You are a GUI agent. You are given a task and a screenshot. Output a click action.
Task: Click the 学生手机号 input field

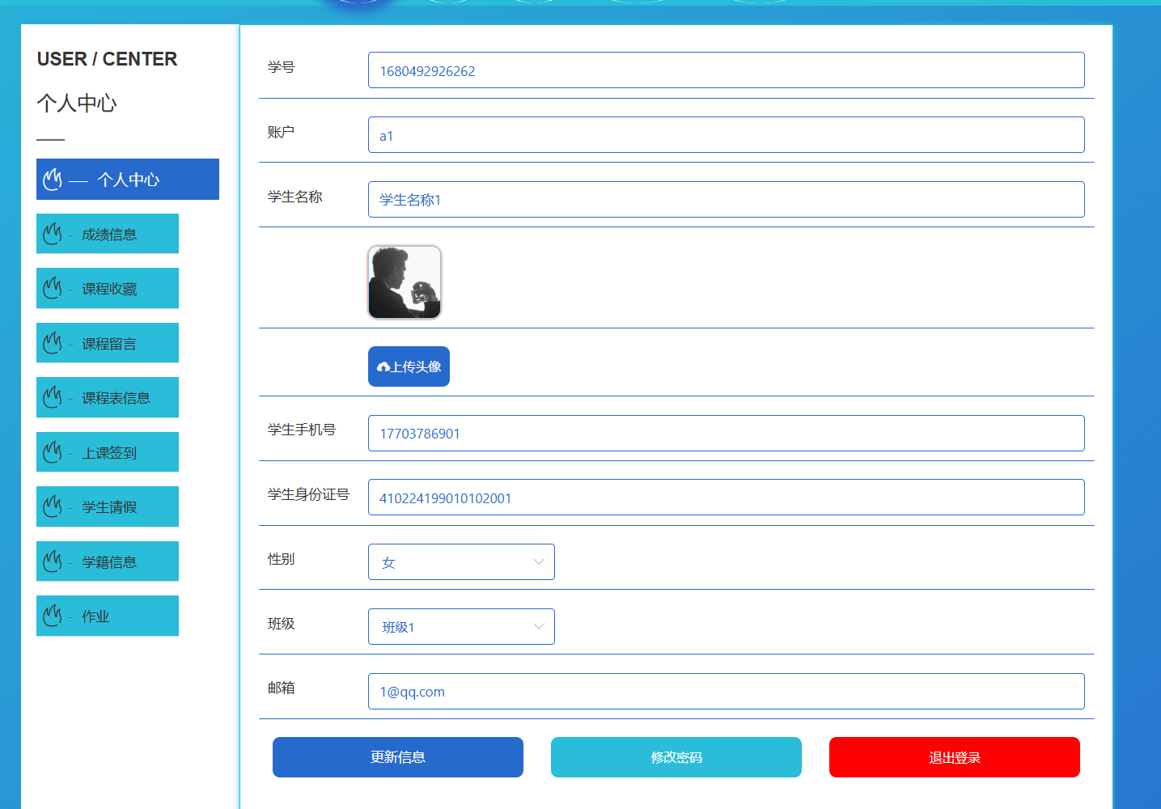[727, 434]
